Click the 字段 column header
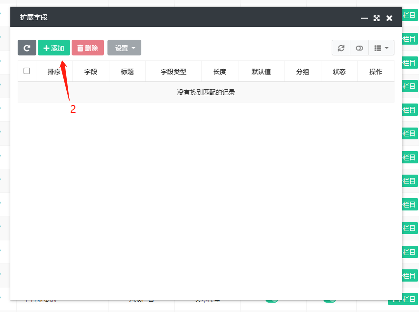Image resolution: width=419 pixels, height=312 pixels. tap(91, 72)
